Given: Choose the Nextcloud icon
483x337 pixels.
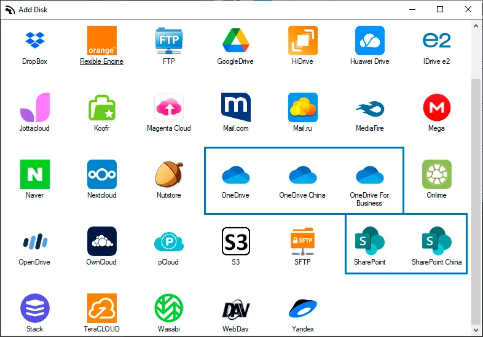Looking at the screenshot, I should coord(101,174).
